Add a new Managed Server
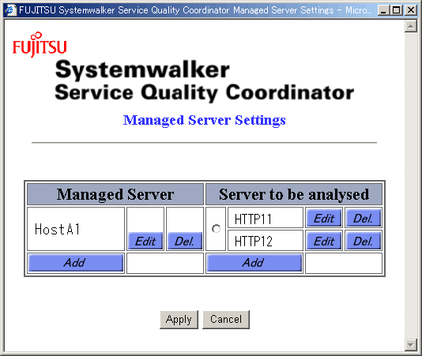Image resolution: width=422 pixels, height=356 pixels. (76, 263)
